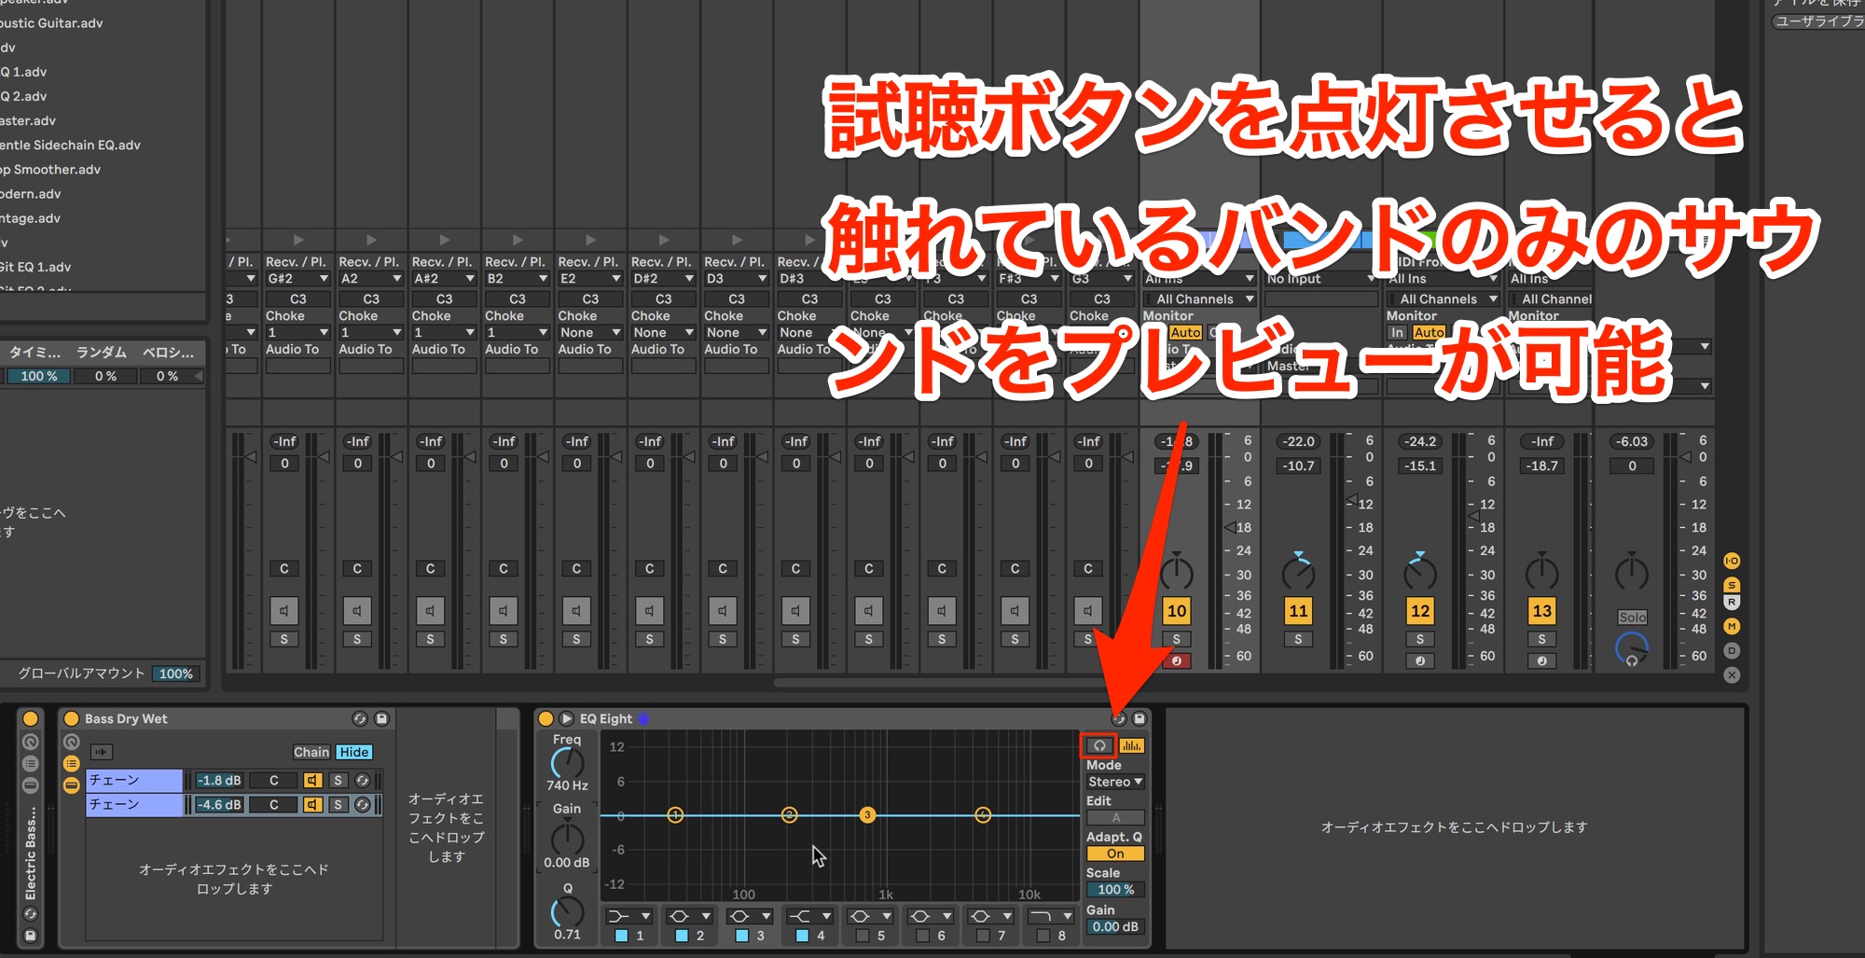Click Chain button in Bass Dry Wet
1865x958 pixels.
pos(311,752)
